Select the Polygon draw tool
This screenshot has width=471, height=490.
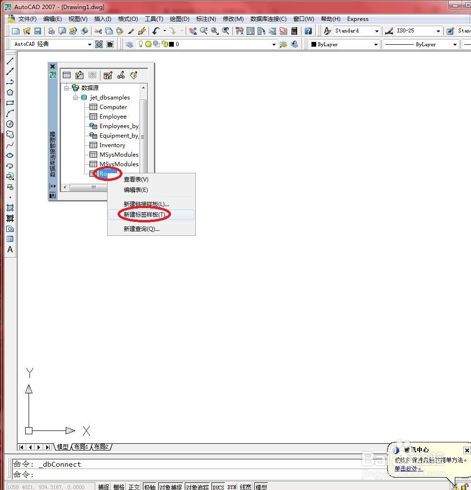pyautogui.click(x=10, y=92)
